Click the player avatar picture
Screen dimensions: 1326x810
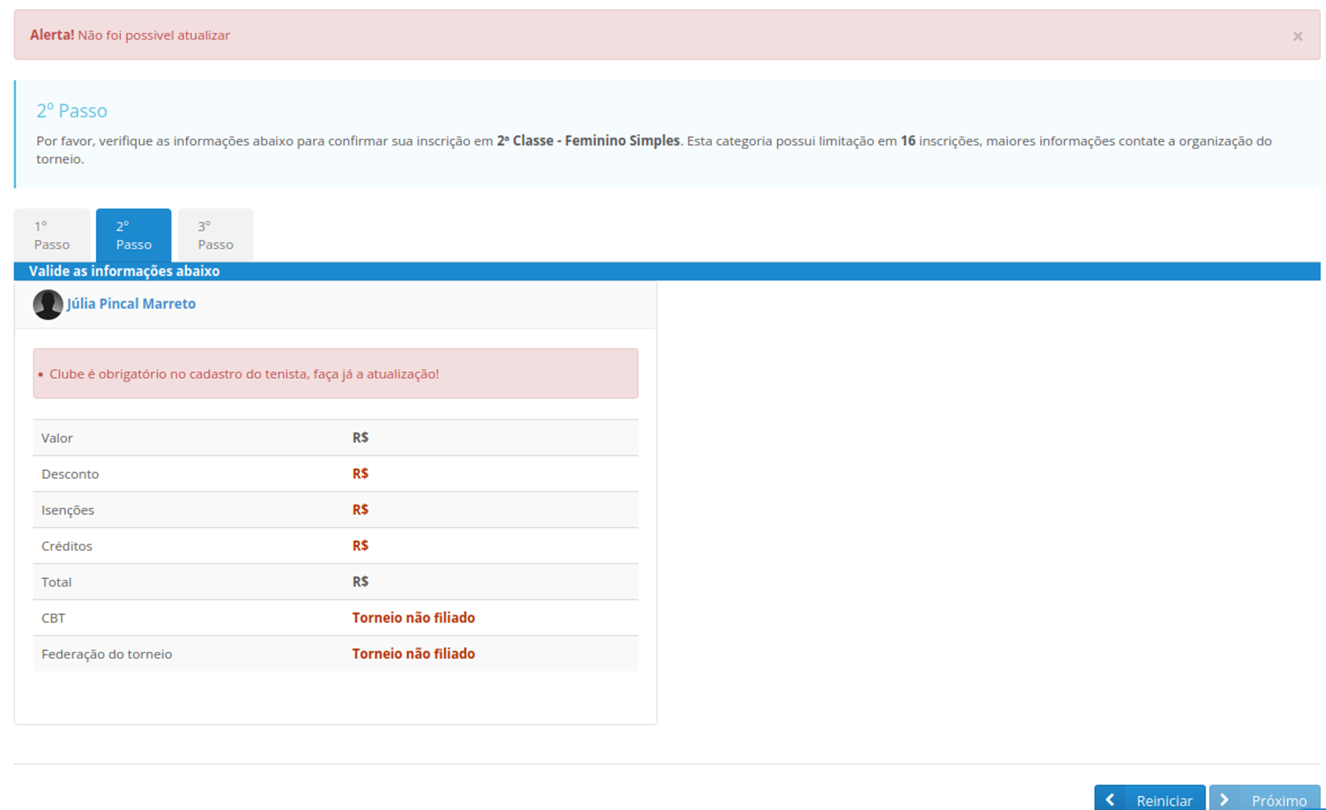(48, 304)
